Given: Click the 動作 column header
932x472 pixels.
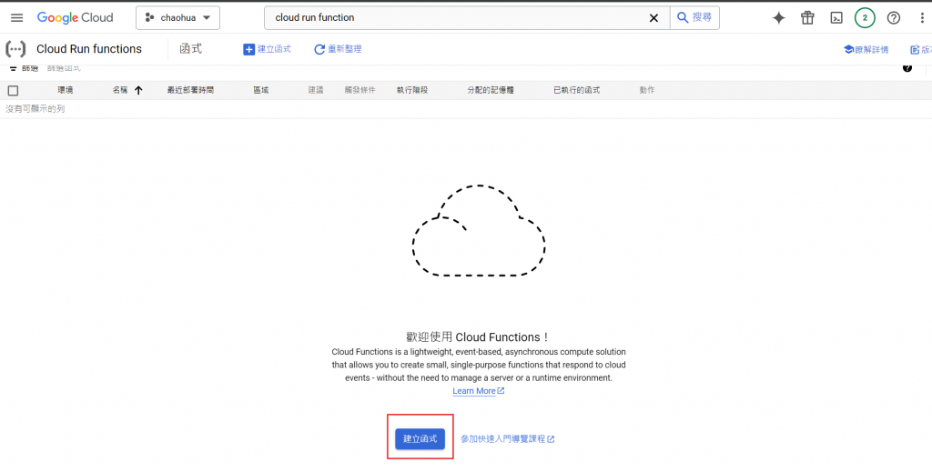Looking at the screenshot, I should [647, 90].
